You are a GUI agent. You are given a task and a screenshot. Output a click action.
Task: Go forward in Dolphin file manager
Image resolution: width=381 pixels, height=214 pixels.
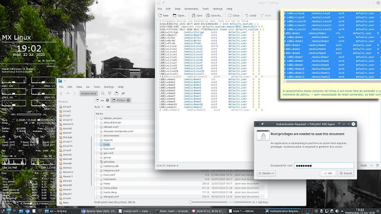coord(74,93)
